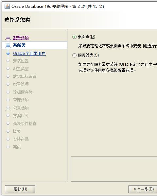157x196 pixels.
Task: Click the 数据库标识符 step label
Action: (25, 76)
